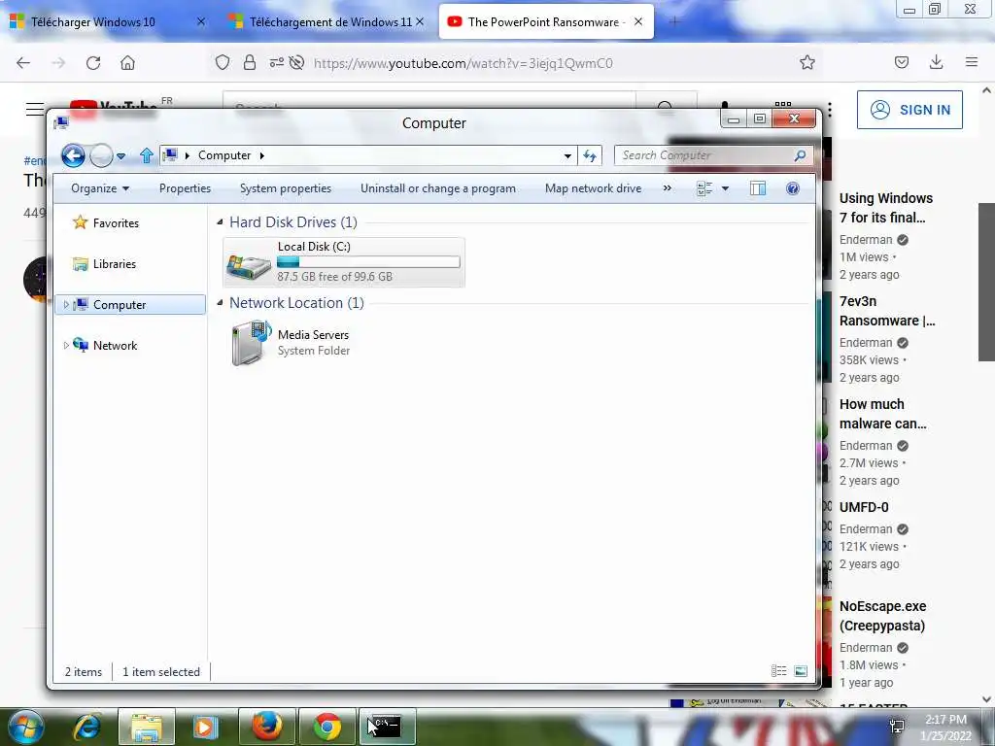Open How much malware can video
The width and height of the screenshot is (995, 746).
[x=882, y=414]
